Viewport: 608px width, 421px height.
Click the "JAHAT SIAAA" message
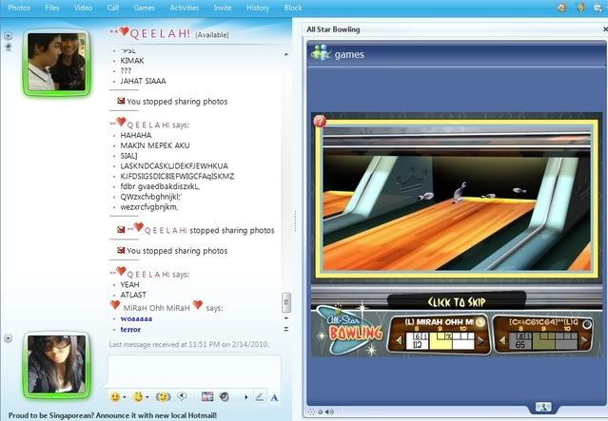click(x=143, y=81)
